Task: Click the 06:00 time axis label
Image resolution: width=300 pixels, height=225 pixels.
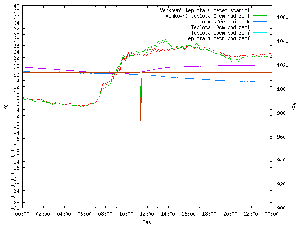Action: [x=84, y=214]
